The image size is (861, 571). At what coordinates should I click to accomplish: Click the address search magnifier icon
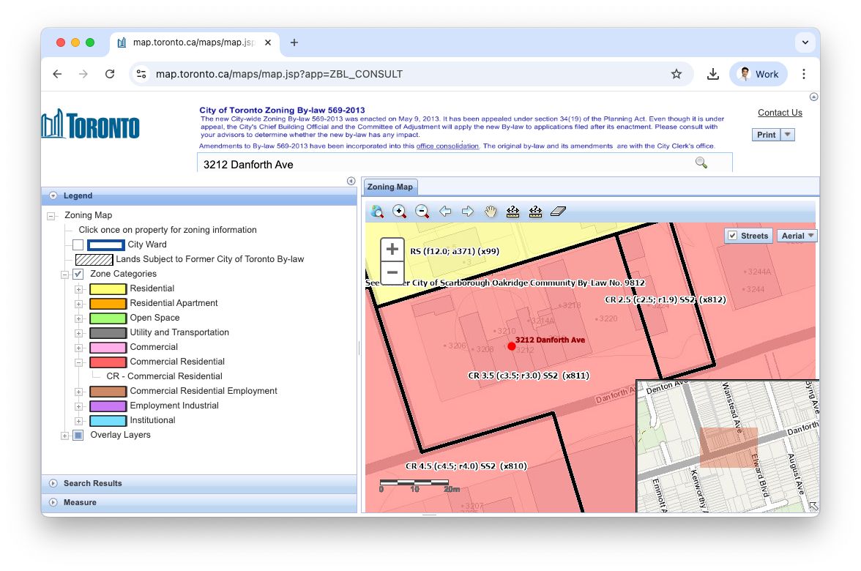[x=701, y=163]
